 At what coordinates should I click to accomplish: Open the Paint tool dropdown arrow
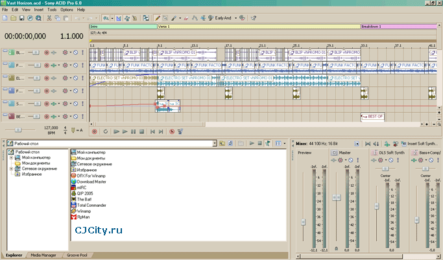pyautogui.click(x=180, y=18)
